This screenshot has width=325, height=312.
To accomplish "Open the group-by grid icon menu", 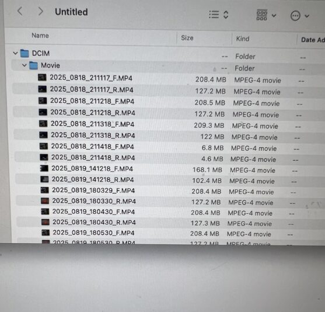I will (266, 15).
